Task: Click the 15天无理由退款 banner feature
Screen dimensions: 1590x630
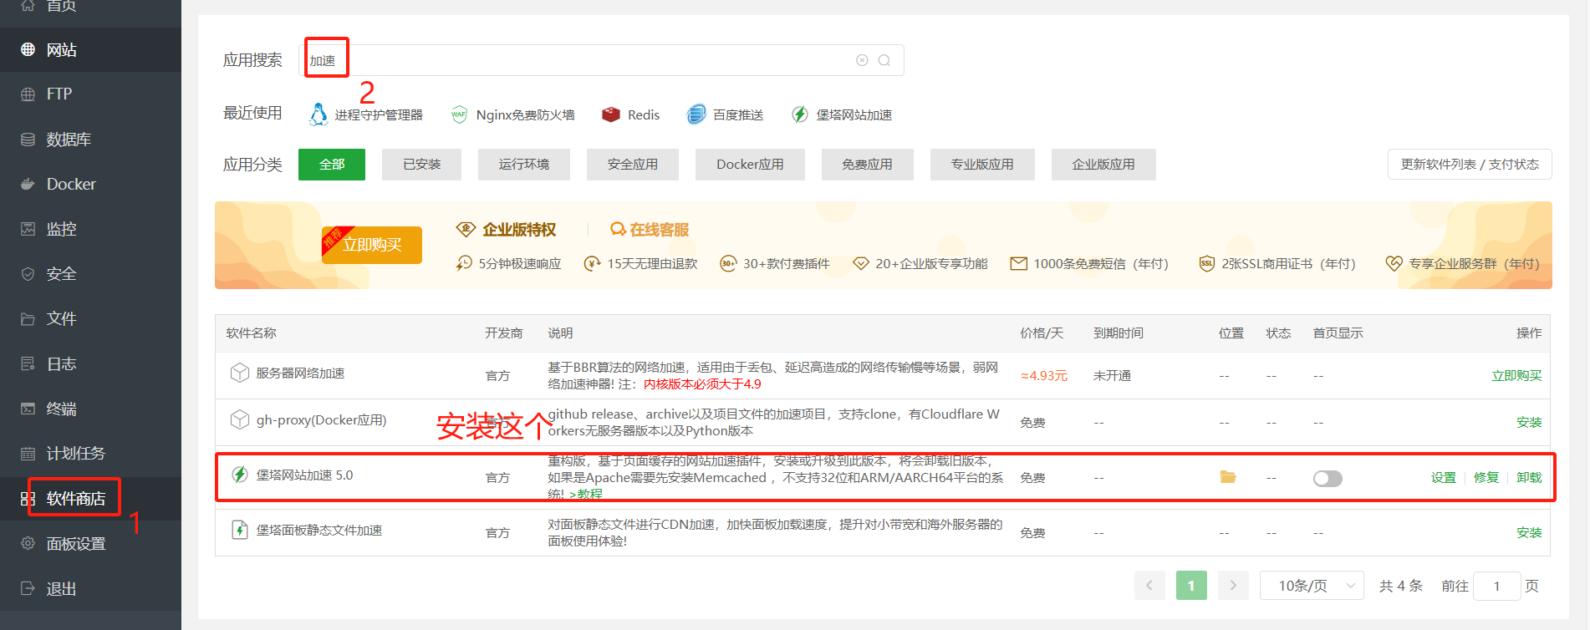Action: click(x=640, y=263)
